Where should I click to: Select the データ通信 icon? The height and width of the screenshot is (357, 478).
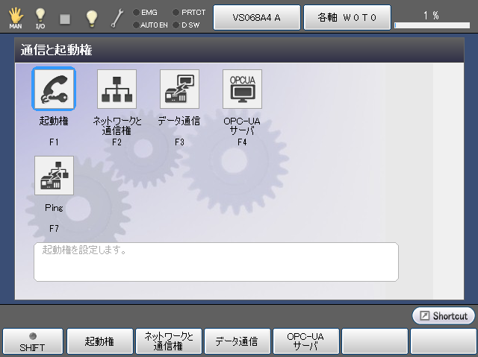[x=179, y=89]
